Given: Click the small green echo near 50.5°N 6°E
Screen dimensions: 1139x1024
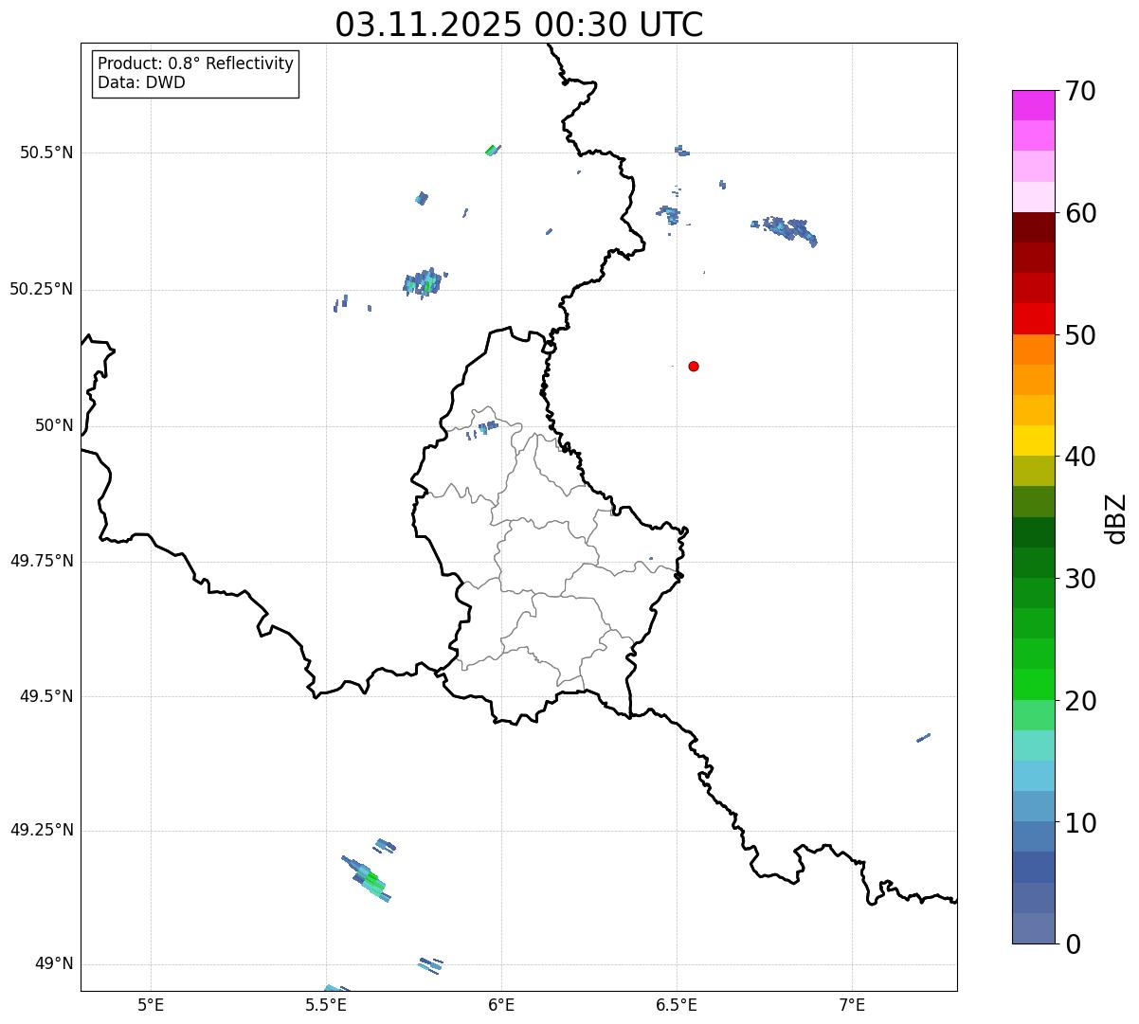Looking at the screenshot, I should coord(492,150).
